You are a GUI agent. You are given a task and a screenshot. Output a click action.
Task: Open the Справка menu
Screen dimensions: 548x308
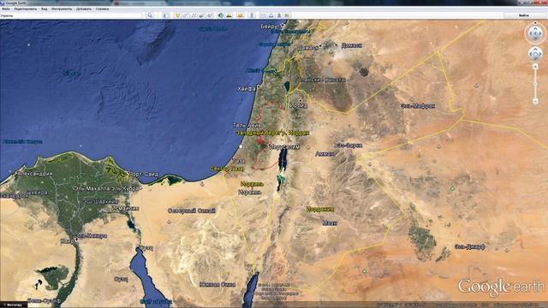point(102,9)
